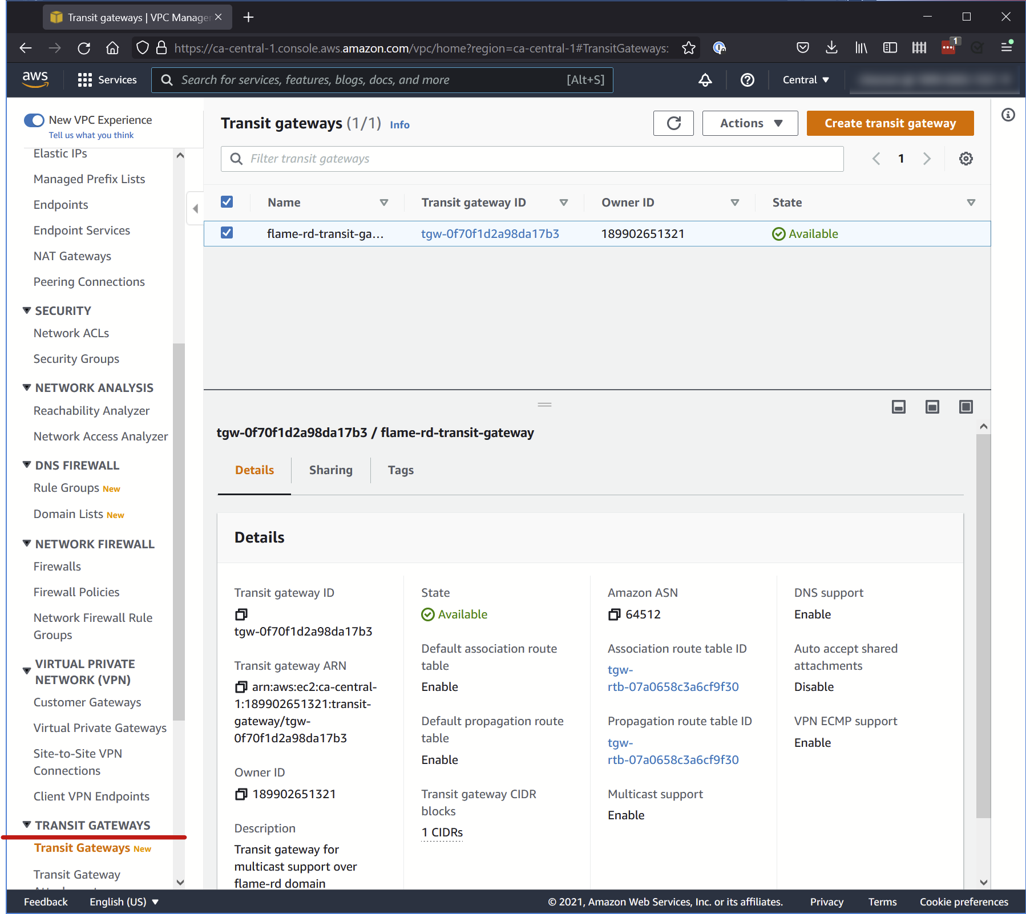Click Cookie preferences in the footer

(964, 902)
